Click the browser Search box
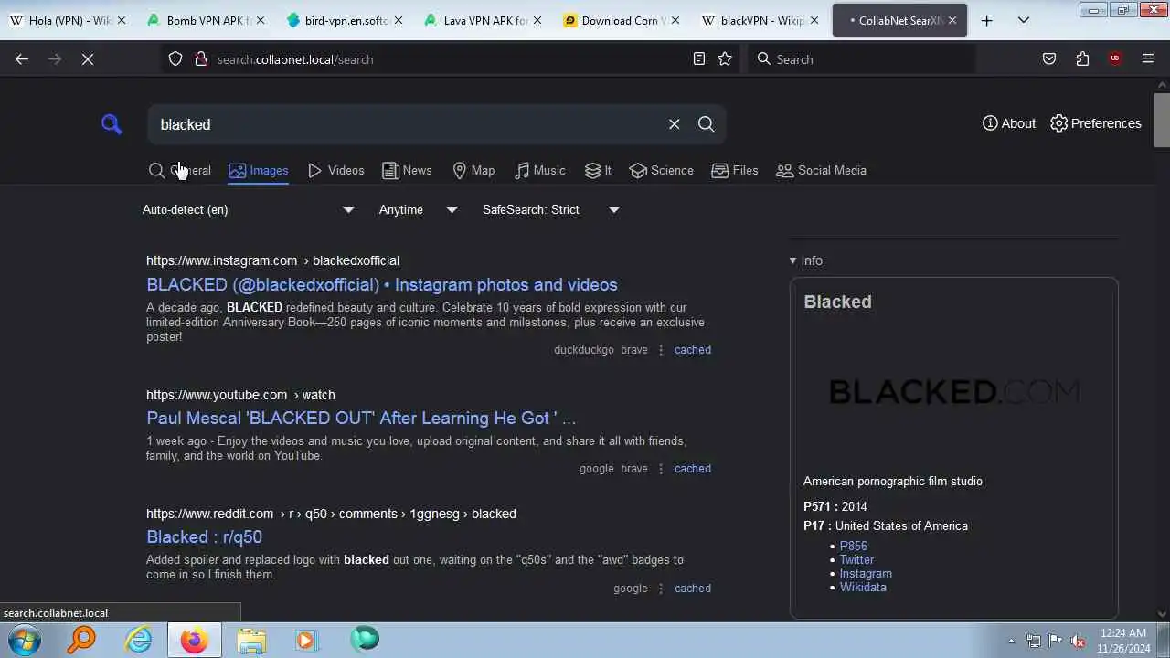The width and height of the screenshot is (1170, 658). click(x=861, y=58)
